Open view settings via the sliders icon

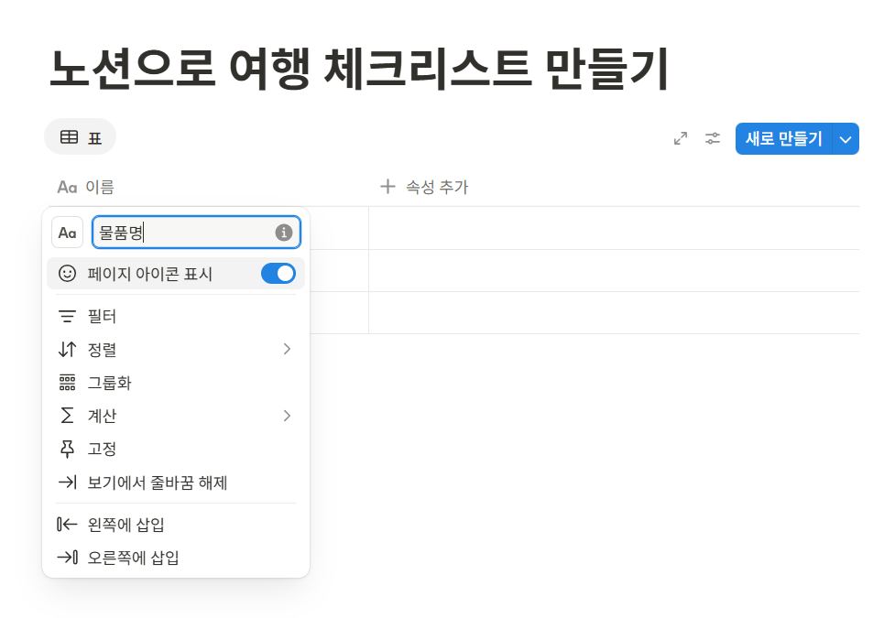pyautogui.click(x=712, y=139)
